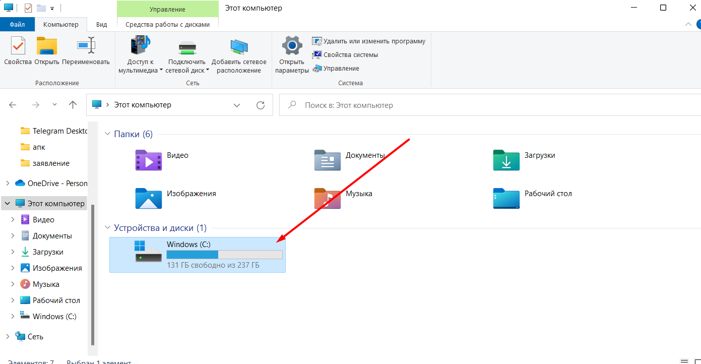Click the quick access Properties checkmark icon
Screen dimensions: 701x364
pyautogui.click(x=28, y=8)
